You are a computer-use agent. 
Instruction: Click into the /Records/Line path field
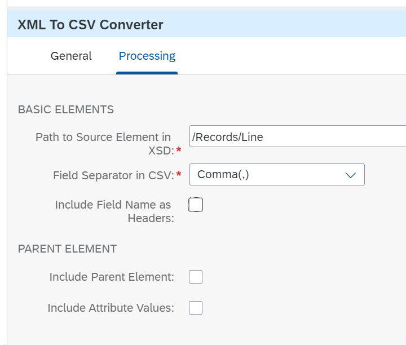coord(298,136)
